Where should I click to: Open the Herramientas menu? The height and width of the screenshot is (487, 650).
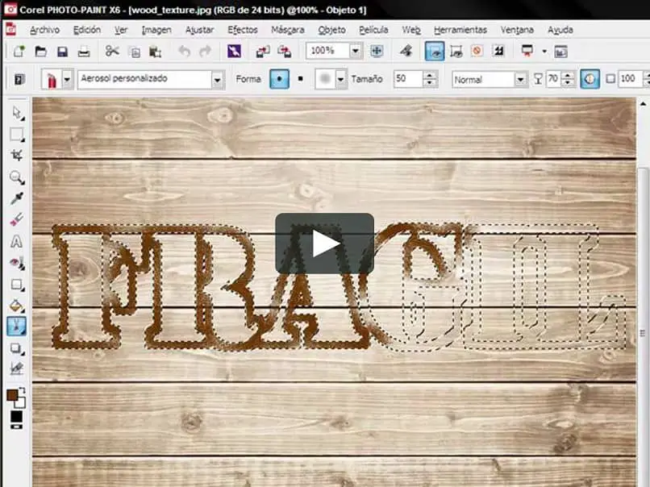(460, 30)
